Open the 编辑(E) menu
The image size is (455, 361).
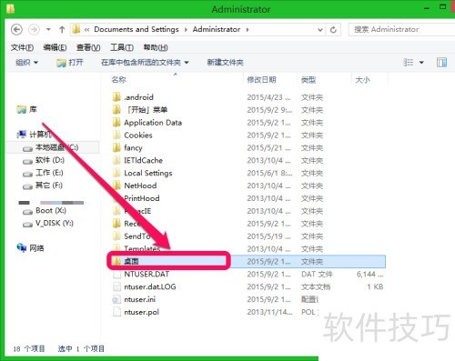tap(55, 47)
